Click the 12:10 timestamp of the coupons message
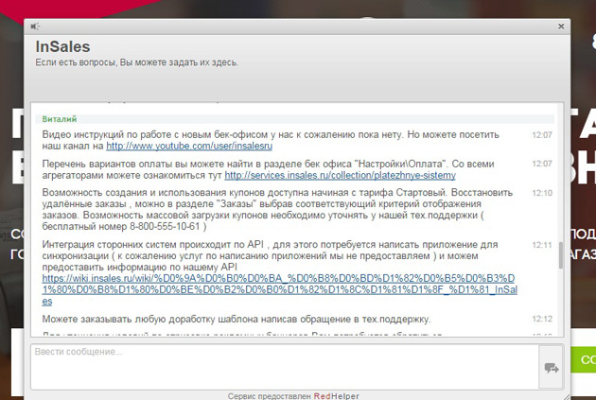596x400 pixels. 542,193
